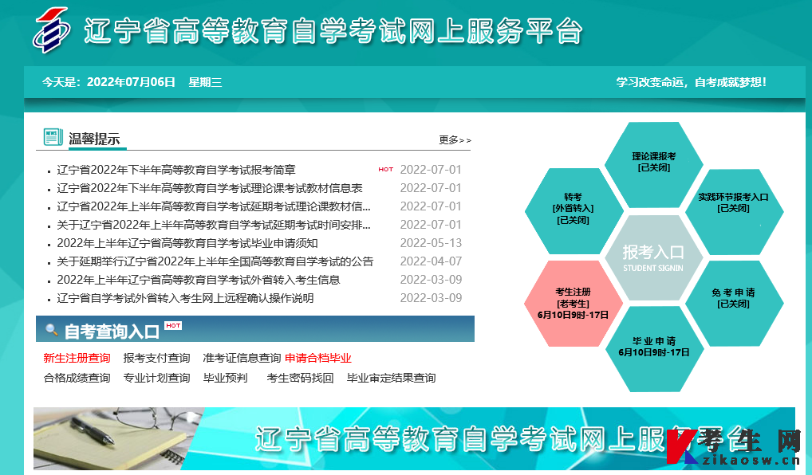Click the slogan 学习改变命运,自考成就梦想!
Screen dimensions: 812x475
tap(691, 82)
